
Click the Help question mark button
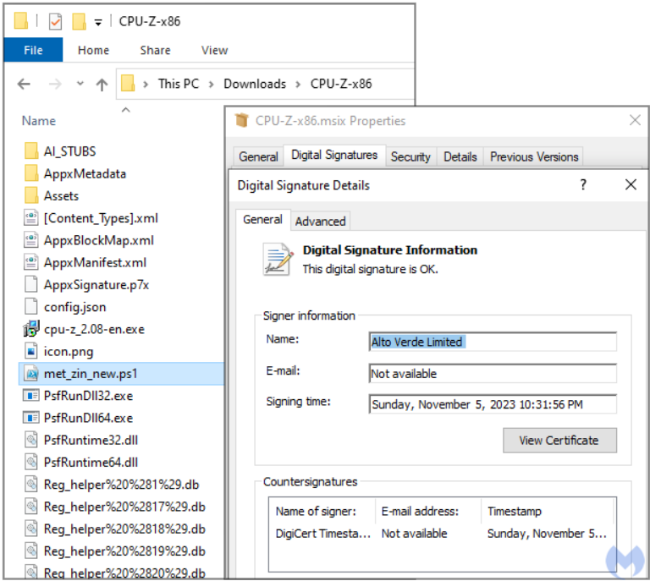coord(582,185)
